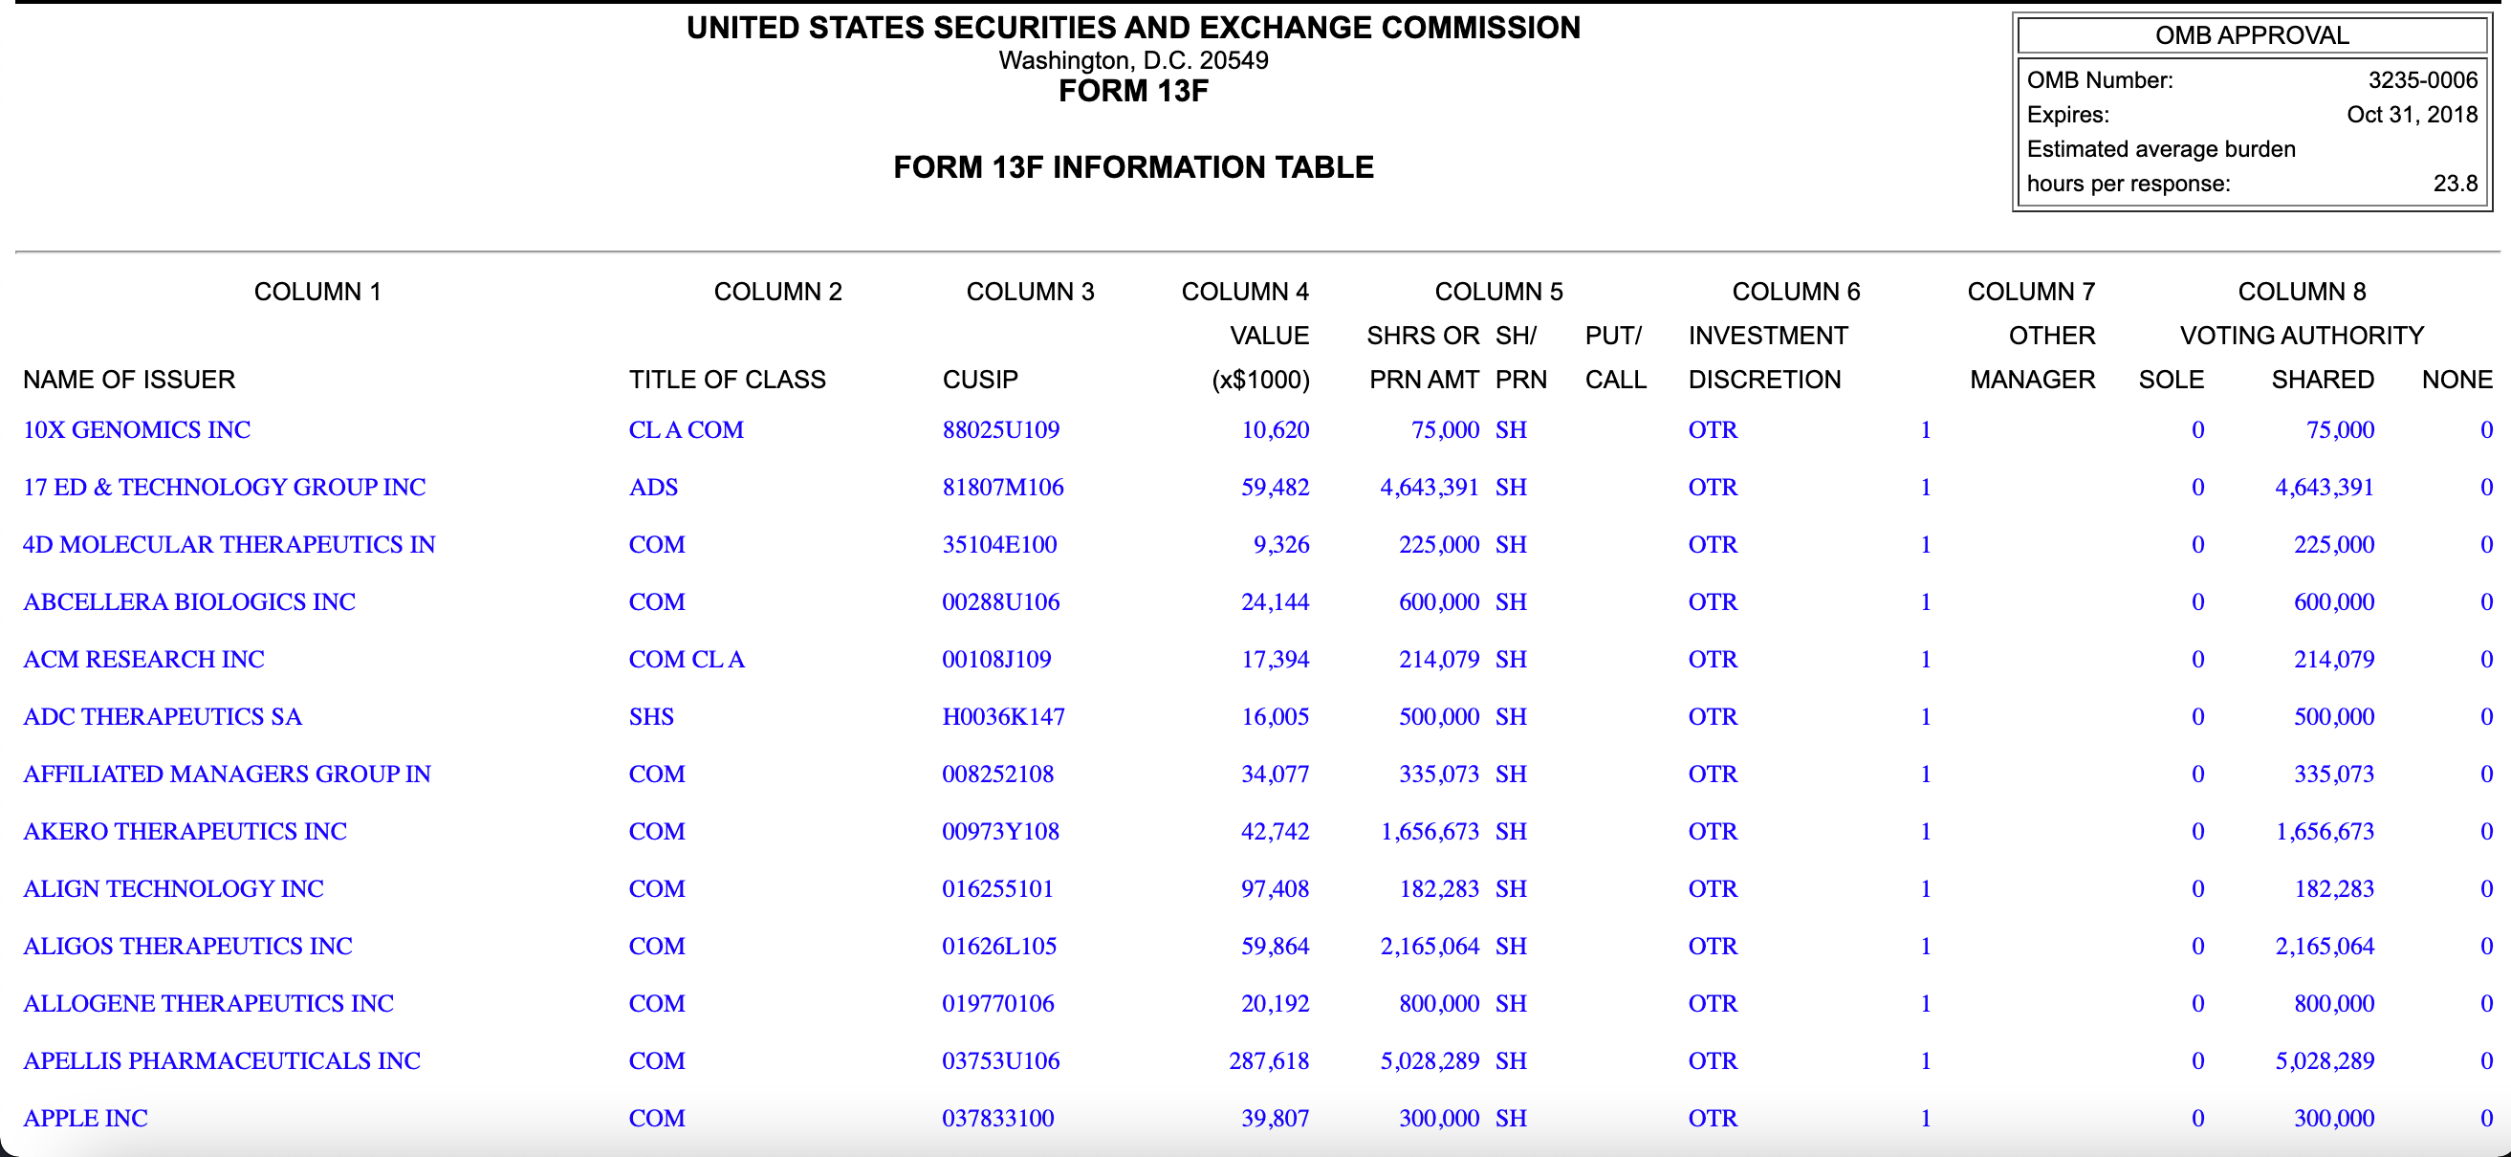Select CUSIP 037833100 for Apple
Screen dimensions: 2511x1157
pyautogui.click(x=998, y=1119)
